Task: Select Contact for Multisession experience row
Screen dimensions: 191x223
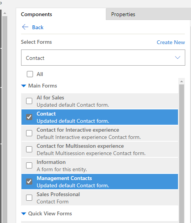Action: 100,149
